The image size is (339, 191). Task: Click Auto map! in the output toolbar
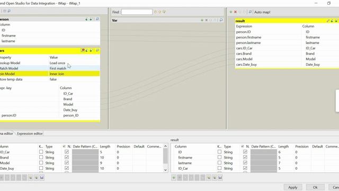click(x=262, y=12)
